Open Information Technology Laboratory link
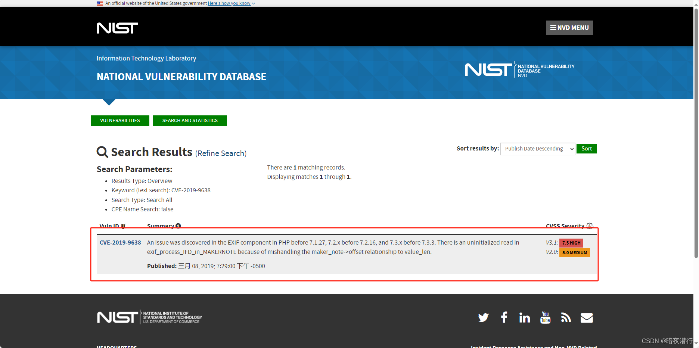This screenshot has width=699, height=348. coord(146,58)
